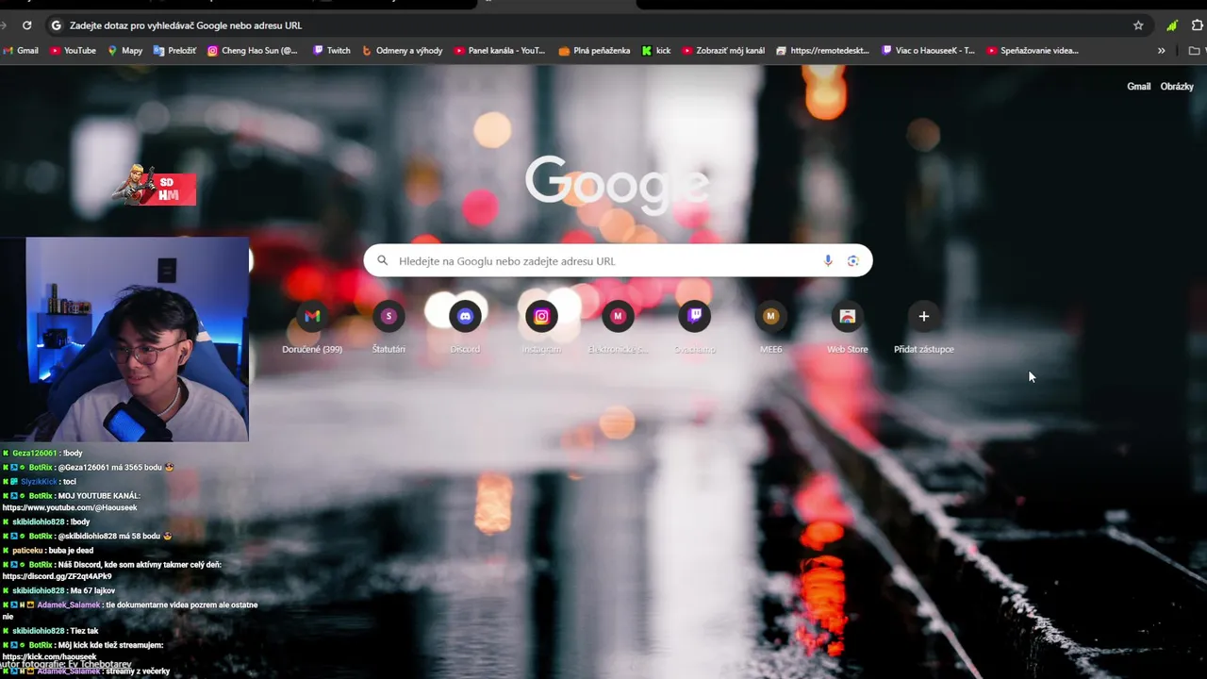Click the chat message 'Ma 67 lajkov'
Image resolution: width=1207 pixels, height=679 pixels.
pyautogui.click(x=92, y=590)
